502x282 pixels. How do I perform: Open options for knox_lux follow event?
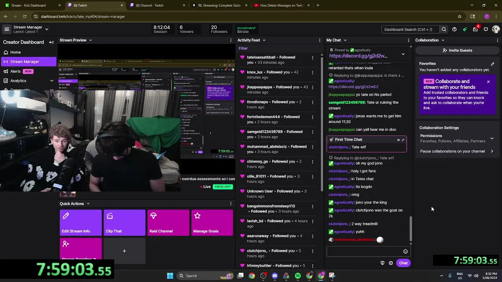coord(313,72)
